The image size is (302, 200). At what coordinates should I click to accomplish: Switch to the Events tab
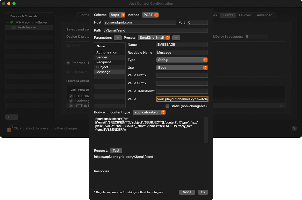tap(228, 15)
